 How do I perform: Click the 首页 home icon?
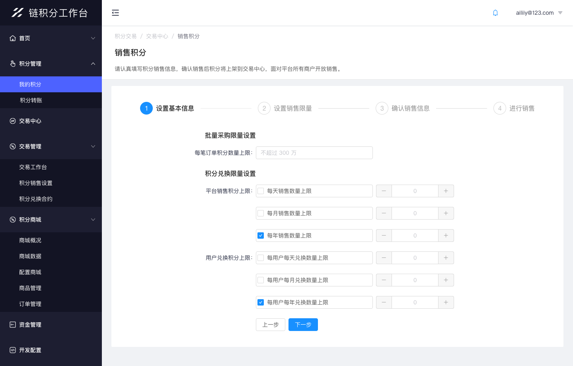click(x=13, y=38)
